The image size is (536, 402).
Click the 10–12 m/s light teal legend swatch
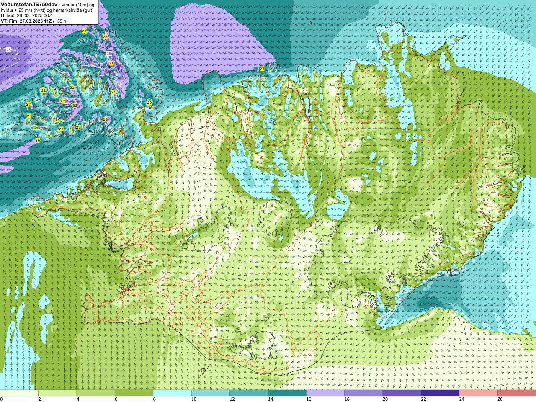click(x=210, y=393)
